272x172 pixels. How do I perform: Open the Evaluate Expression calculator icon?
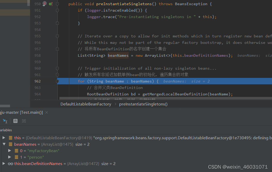click(15, 121)
